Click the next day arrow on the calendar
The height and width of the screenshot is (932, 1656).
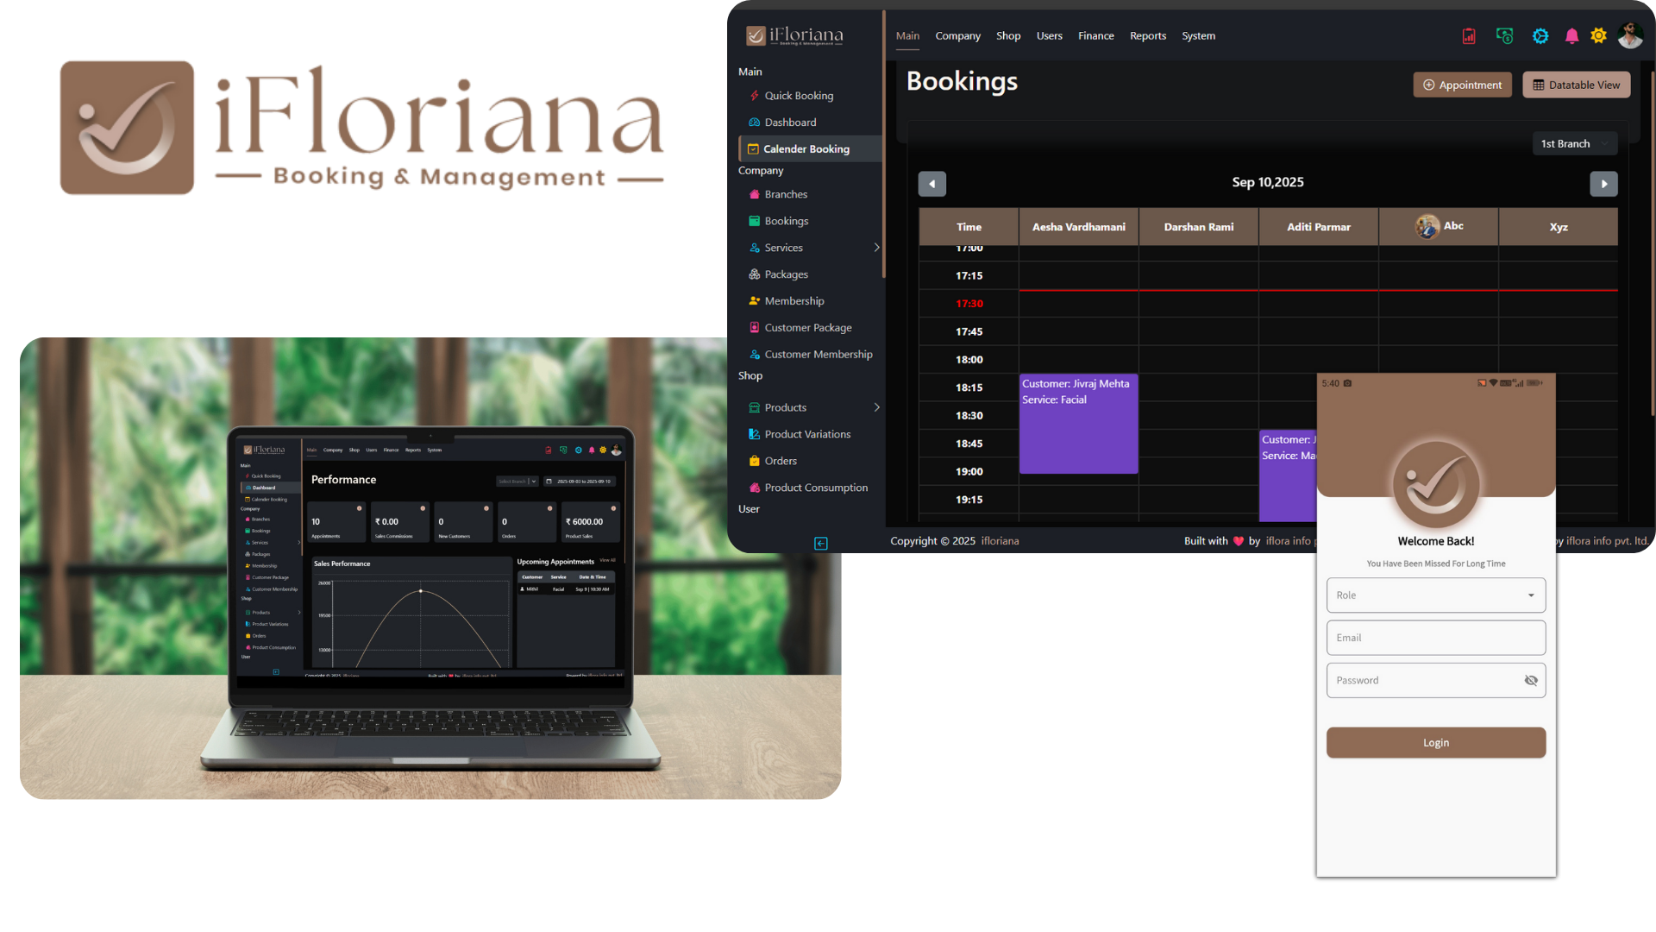tap(1604, 184)
